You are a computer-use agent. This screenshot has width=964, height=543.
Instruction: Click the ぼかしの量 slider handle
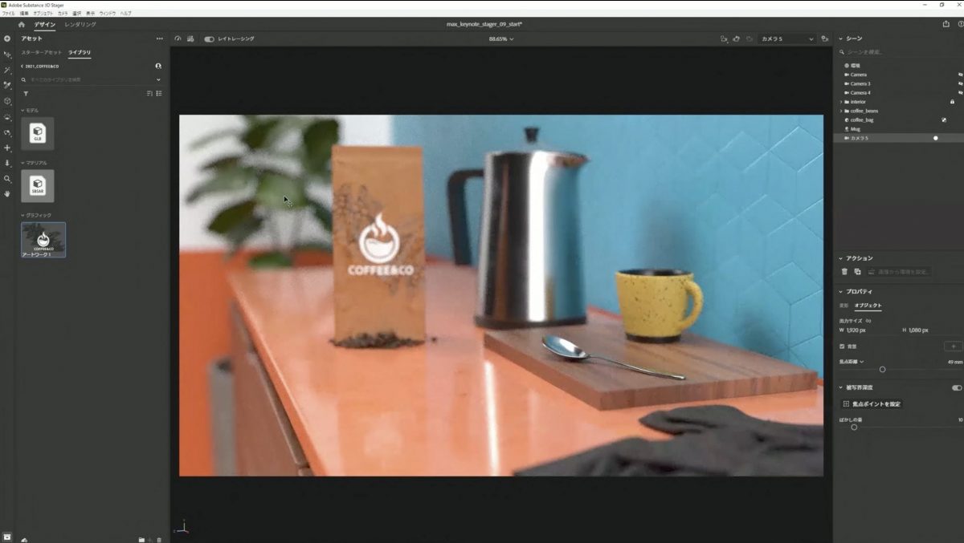click(x=854, y=427)
